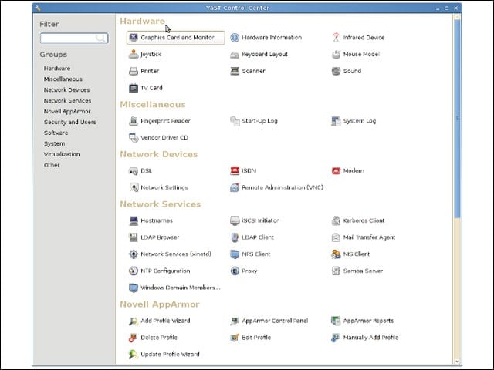The height and width of the screenshot is (370, 494).
Task: Launch the Infrared Device module icon
Action: pyautogui.click(x=337, y=38)
